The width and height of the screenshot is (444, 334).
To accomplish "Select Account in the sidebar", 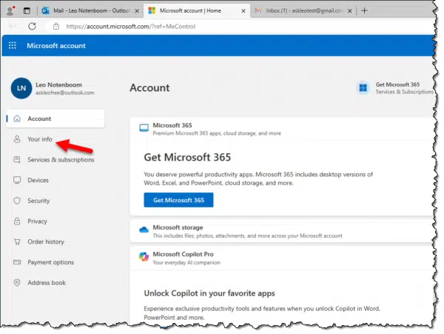I will click(55, 118).
